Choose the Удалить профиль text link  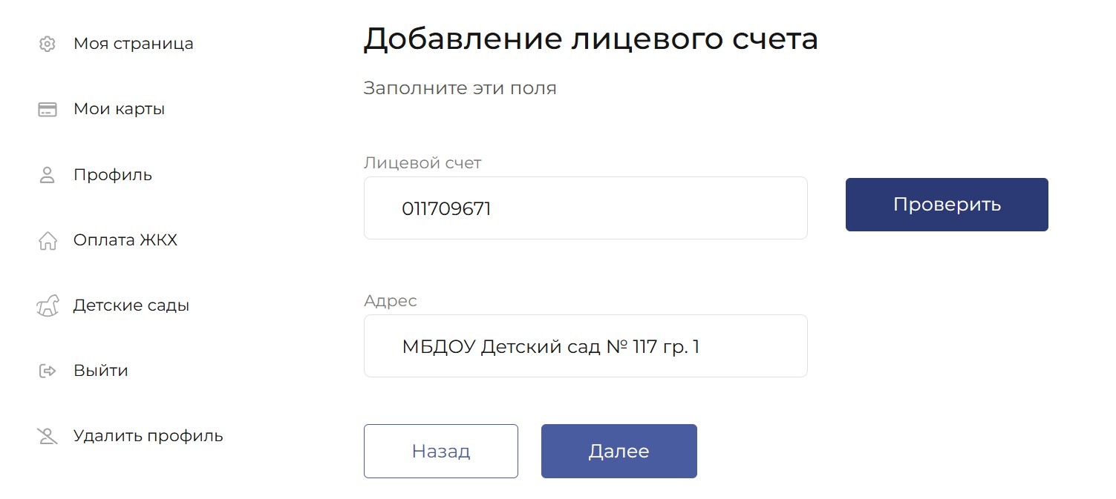(148, 436)
